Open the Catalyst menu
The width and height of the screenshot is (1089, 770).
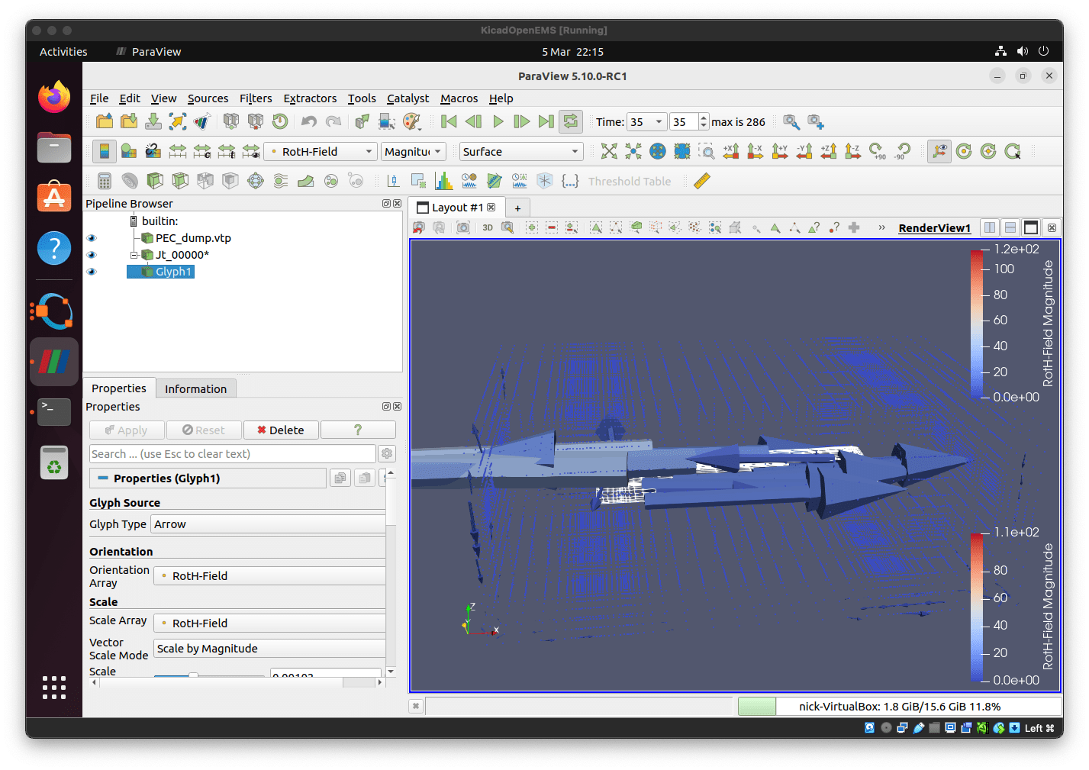point(408,98)
